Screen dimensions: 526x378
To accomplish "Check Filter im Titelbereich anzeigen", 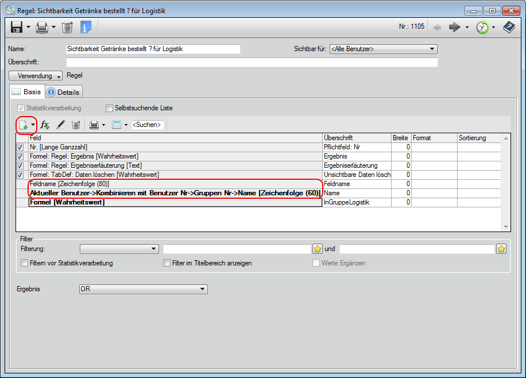I will 167,263.
